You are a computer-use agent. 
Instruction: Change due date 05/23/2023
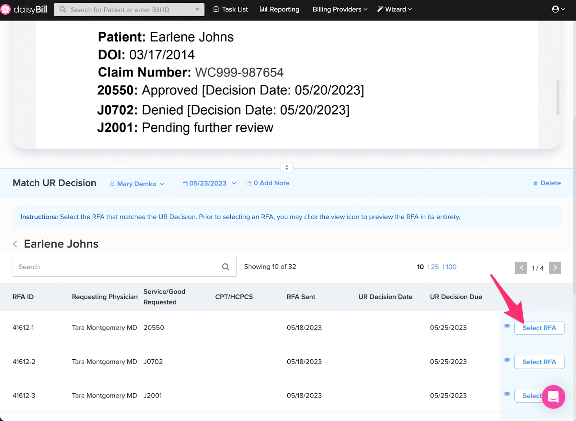210,183
